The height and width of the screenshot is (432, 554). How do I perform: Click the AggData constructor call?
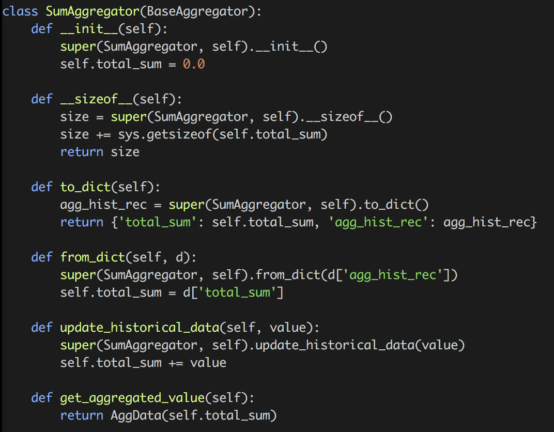click(x=129, y=415)
